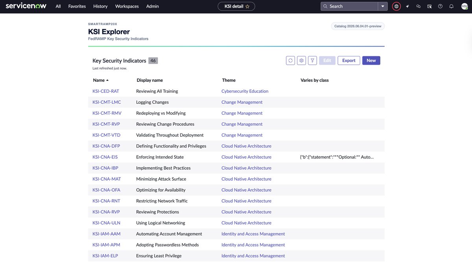Click the KSI detail title pill

[236, 6]
